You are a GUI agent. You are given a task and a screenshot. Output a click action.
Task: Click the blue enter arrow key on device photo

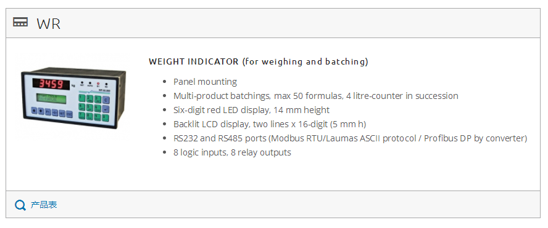[x=106, y=109]
